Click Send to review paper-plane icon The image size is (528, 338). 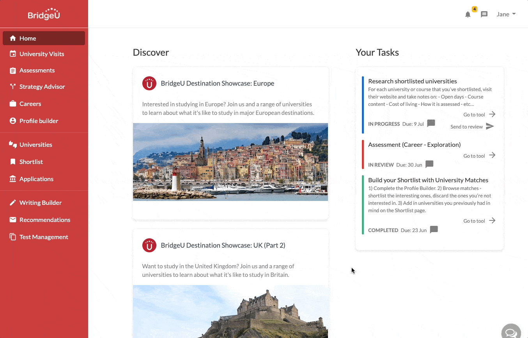tap(490, 127)
